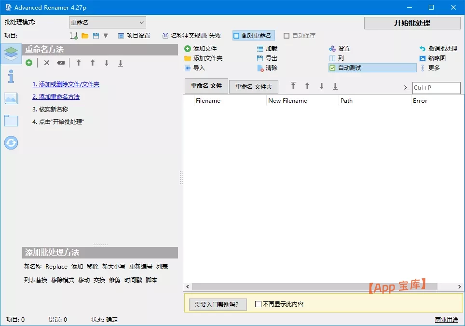465x326 pixels.
Task: Clear all methods with the eraser icon
Action: click(x=61, y=63)
